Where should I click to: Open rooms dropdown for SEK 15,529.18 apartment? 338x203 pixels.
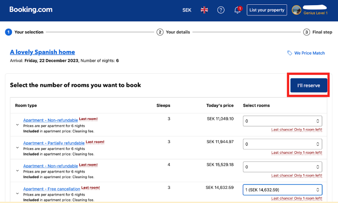pos(282,167)
